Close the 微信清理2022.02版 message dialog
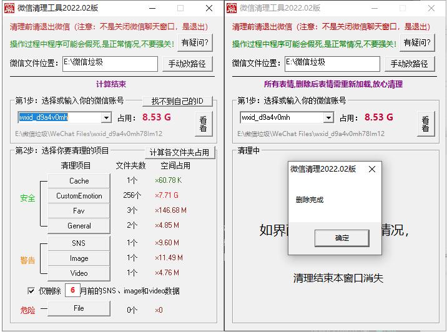The width and height of the screenshot is (447, 332). point(372,169)
